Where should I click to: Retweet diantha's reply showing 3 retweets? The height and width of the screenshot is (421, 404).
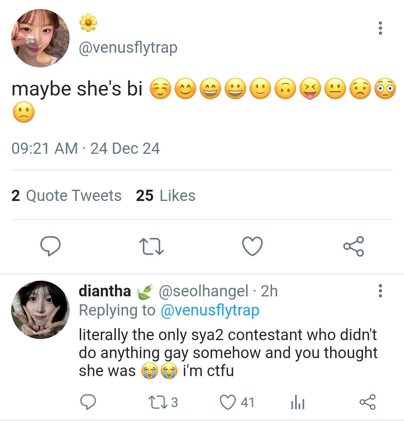tap(163, 402)
